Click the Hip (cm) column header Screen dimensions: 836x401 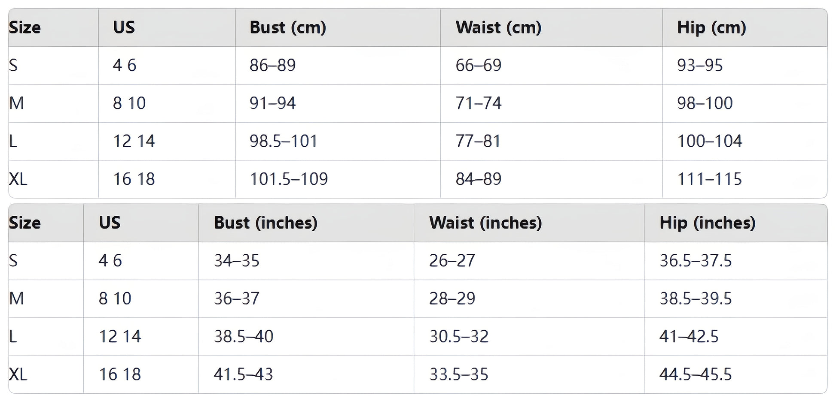pyautogui.click(x=711, y=28)
